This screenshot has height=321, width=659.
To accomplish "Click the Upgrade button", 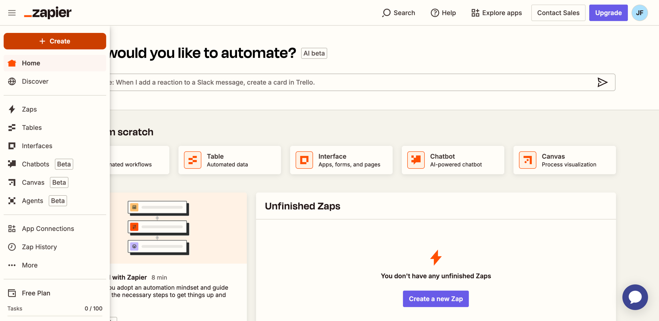I will 608,13.
